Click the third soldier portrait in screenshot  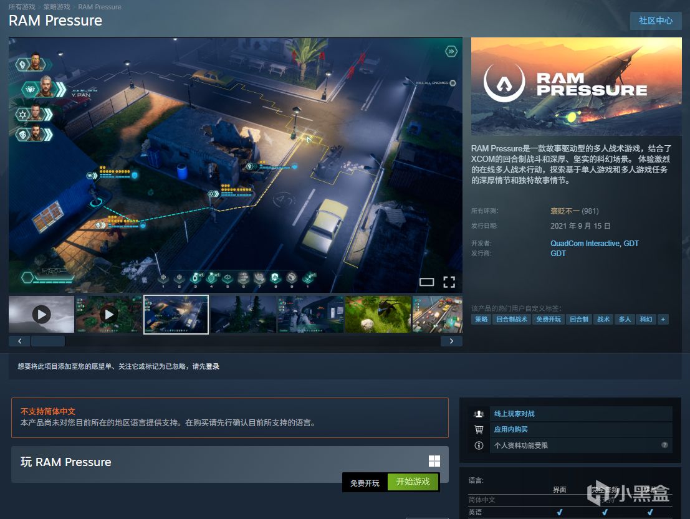tap(36, 113)
